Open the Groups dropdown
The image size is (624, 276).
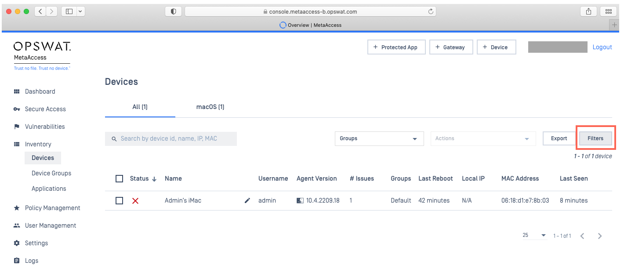coord(379,138)
